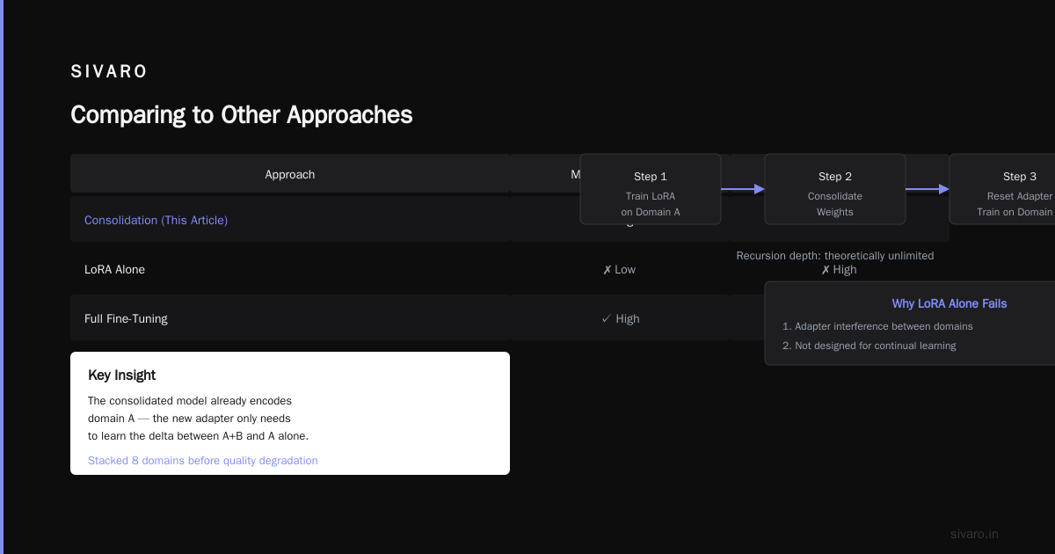Select the Consolidation (This Article) row label
The width and height of the screenshot is (1055, 554).
point(156,221)
